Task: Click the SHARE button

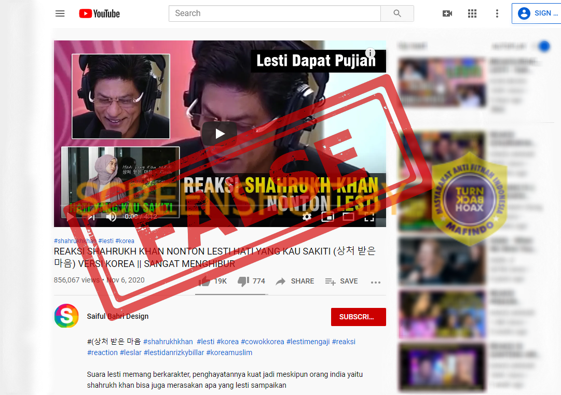Action: (295, 281)
